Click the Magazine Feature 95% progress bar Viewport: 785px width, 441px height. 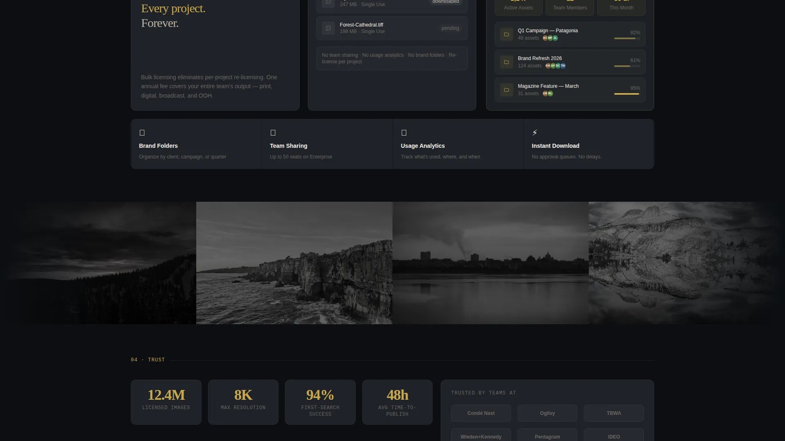click(x=627, y=94)
